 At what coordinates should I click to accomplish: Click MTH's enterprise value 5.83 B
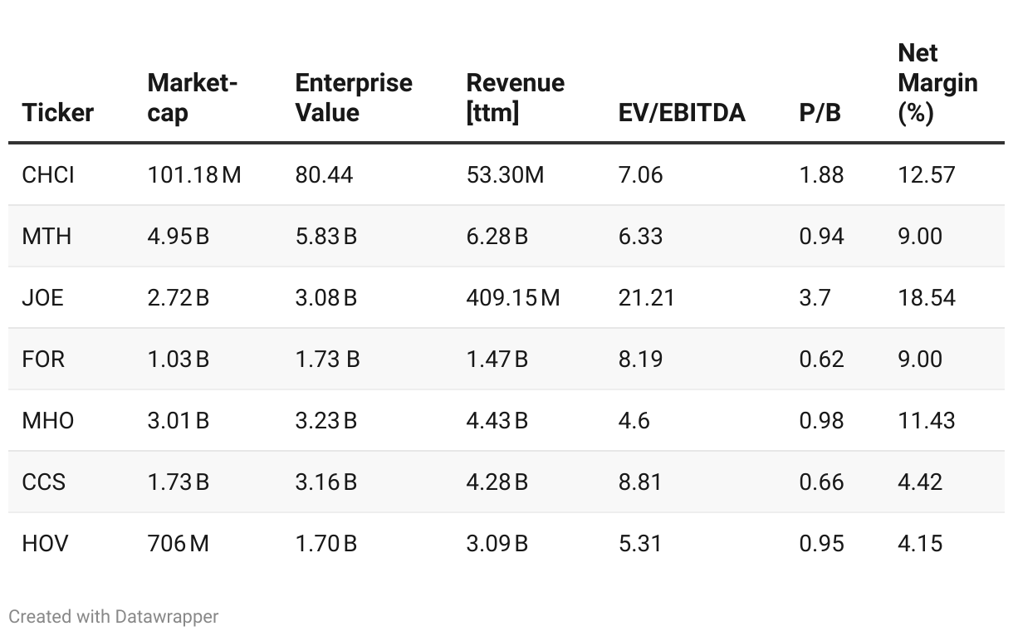pos(325,237)
